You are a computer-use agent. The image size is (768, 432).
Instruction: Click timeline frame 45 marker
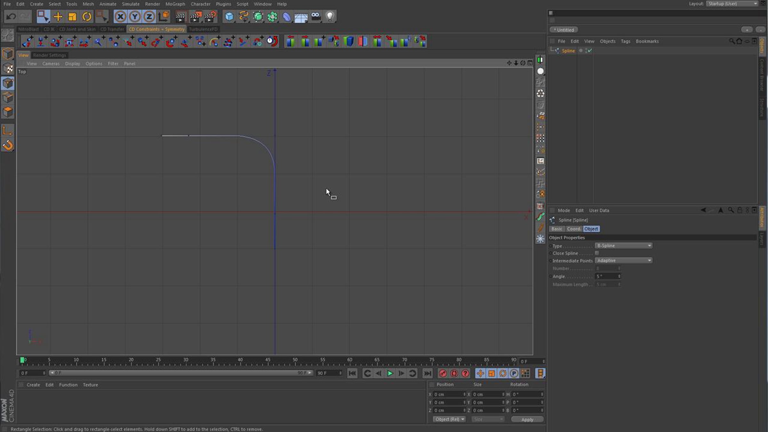pyautogui.click(x=268, y=360)
